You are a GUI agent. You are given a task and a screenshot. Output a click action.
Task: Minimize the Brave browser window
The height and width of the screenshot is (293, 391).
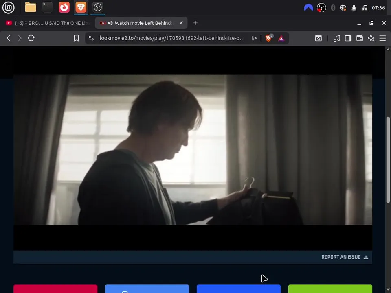pyautogui.click(x=359, y=23)
